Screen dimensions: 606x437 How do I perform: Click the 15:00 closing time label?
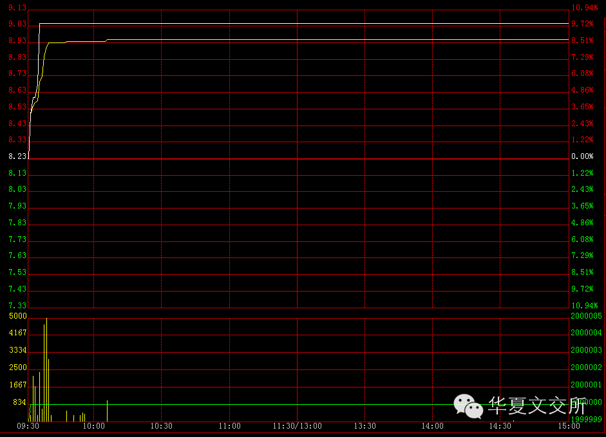point(569,426)
